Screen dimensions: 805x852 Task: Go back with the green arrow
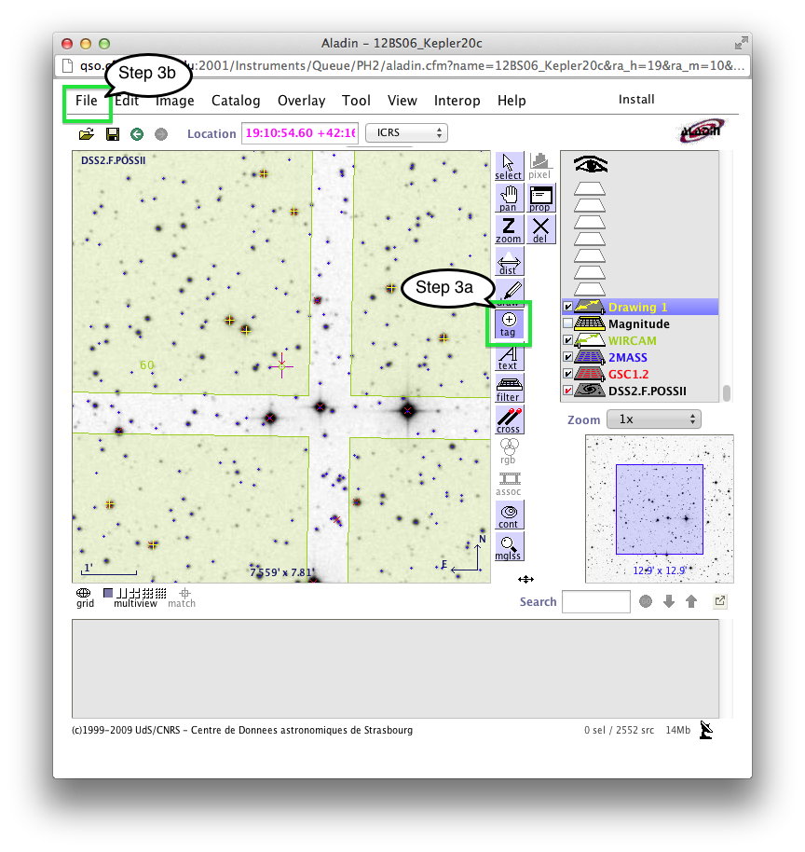coord(137,134)
